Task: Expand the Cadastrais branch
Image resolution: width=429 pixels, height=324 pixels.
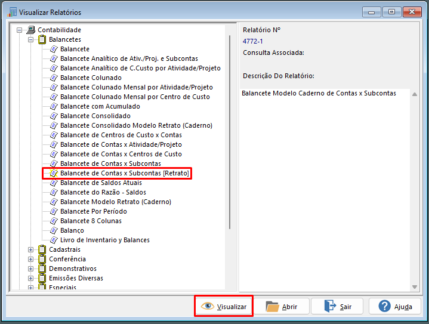Action: (30, 250)
